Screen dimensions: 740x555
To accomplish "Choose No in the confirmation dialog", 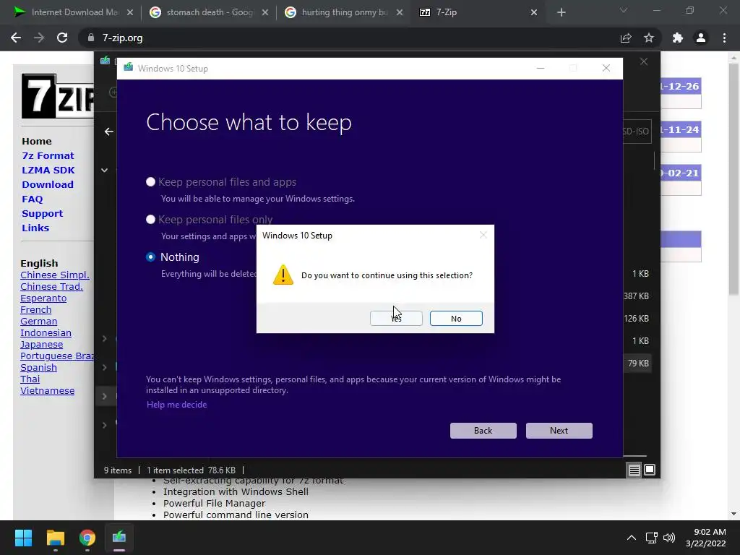I will [x=456, y=318].
